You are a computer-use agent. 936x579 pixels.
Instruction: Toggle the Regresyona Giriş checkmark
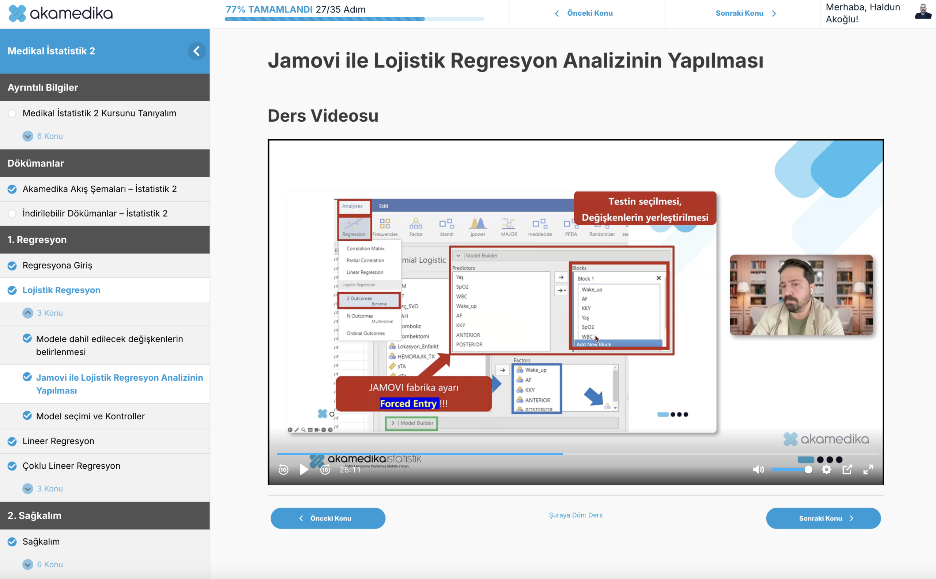[12, 265]
